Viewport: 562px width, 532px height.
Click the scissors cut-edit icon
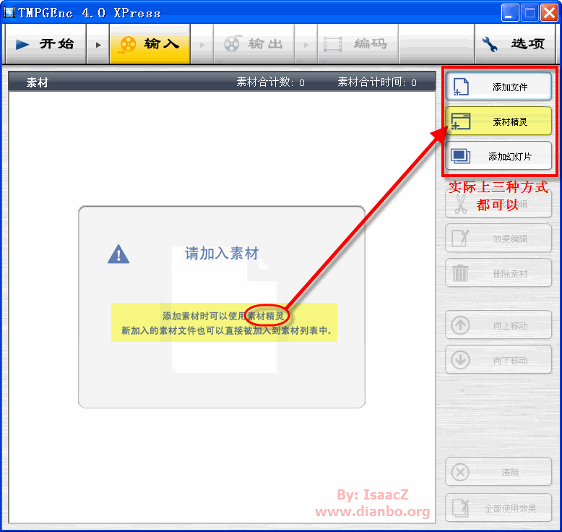click(460, 204)
